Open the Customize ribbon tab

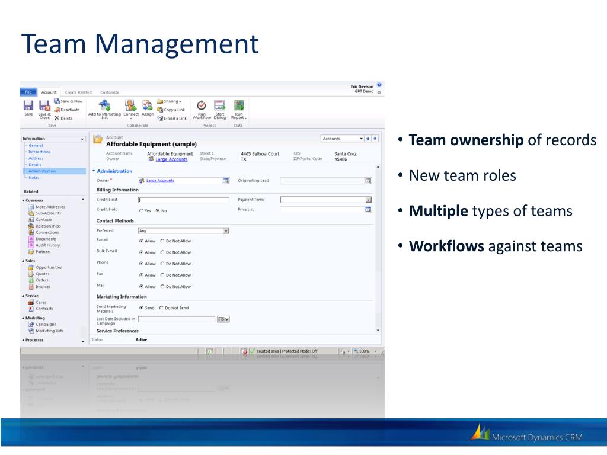[110, 92]
